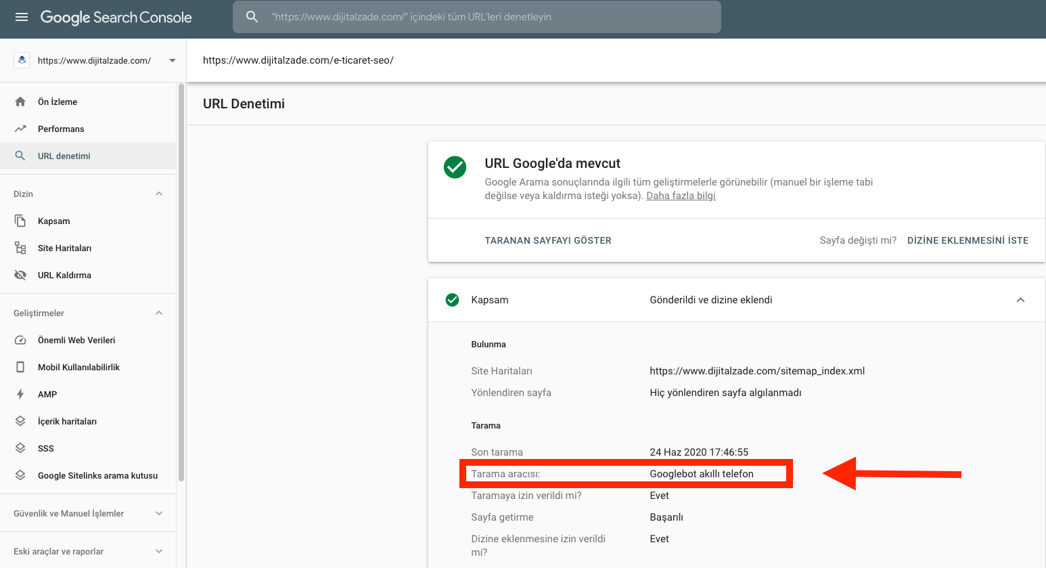The image size is (1046, 568).
Task: Click TARANAN SAYFAYI GÖSTER button
Action: click(x=548, y=240)
